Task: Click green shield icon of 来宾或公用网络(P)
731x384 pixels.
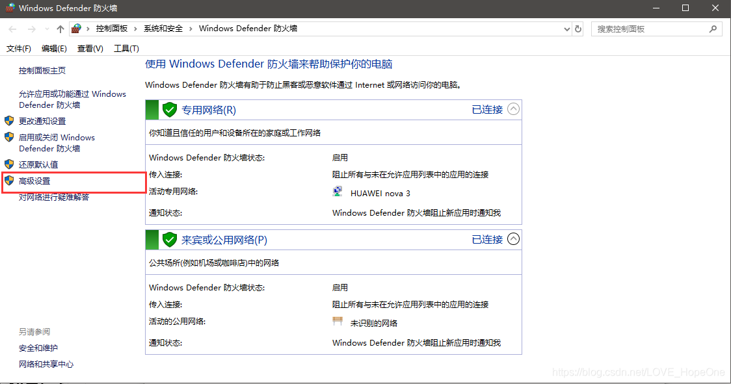Action: tap(170, 240)
